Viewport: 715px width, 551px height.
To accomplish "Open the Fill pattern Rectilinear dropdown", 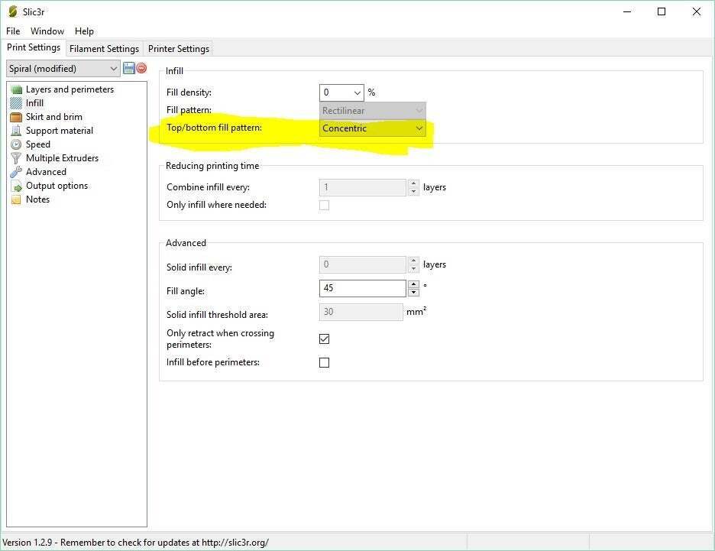I will 373,110.
